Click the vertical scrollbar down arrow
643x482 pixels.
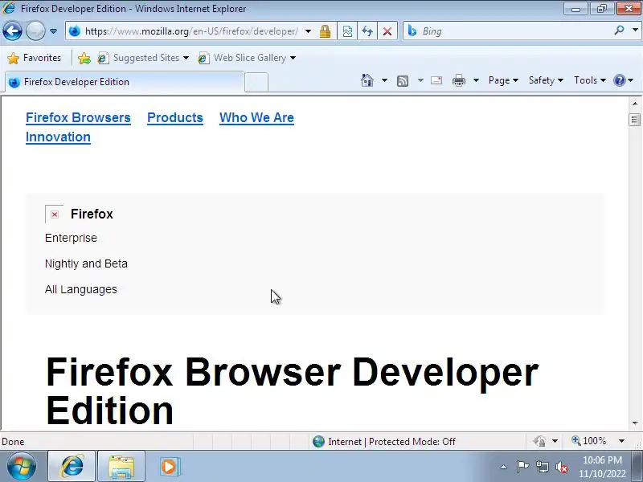[x=635, y=423]
